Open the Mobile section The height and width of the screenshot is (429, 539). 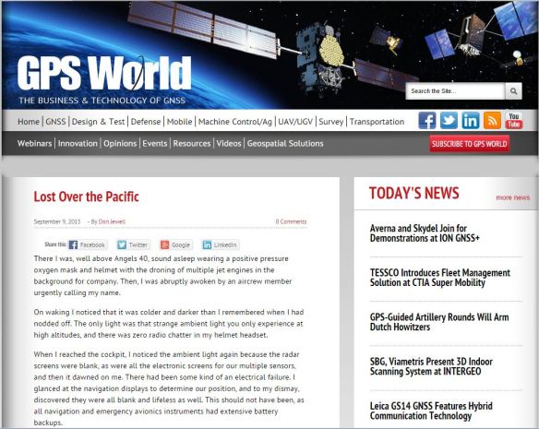179,122
